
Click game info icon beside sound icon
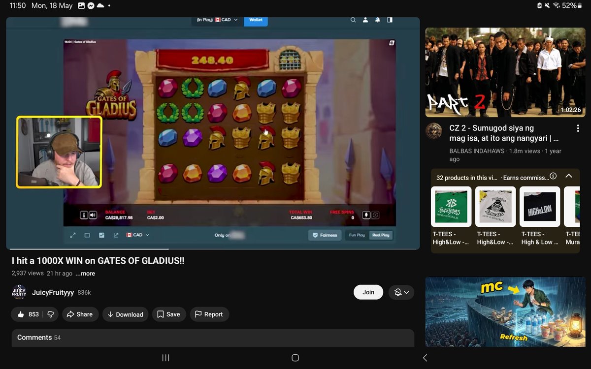click(84, 215)
